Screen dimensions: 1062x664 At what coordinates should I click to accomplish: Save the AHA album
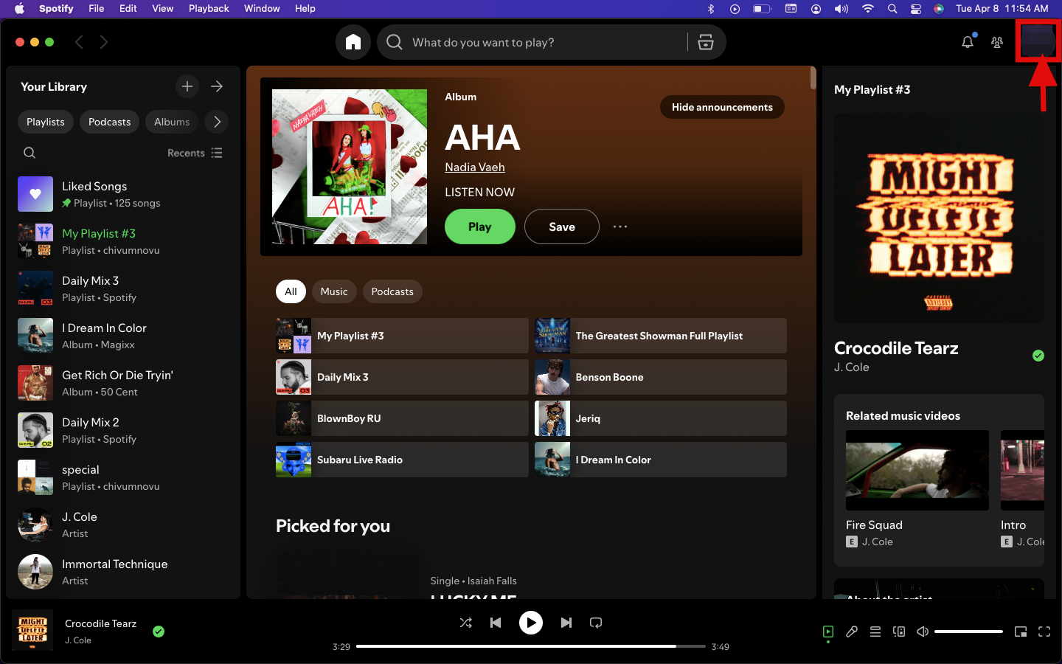pos(562,226)
